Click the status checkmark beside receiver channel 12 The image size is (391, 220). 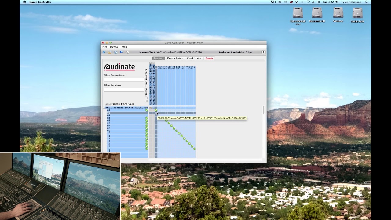pos(147,138)
